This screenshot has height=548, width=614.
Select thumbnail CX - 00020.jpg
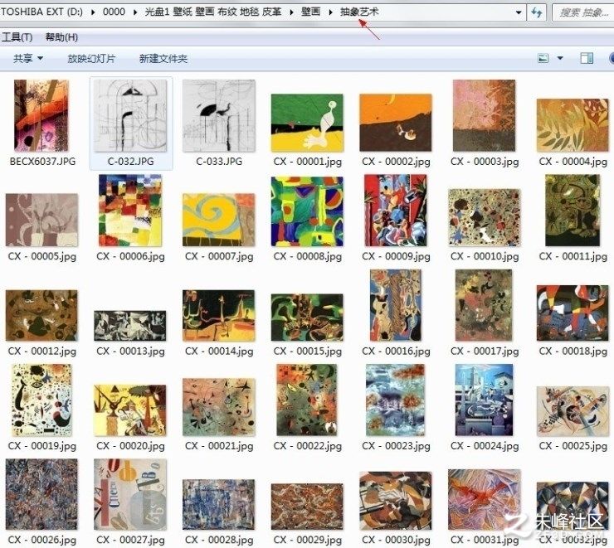[130, 410]
